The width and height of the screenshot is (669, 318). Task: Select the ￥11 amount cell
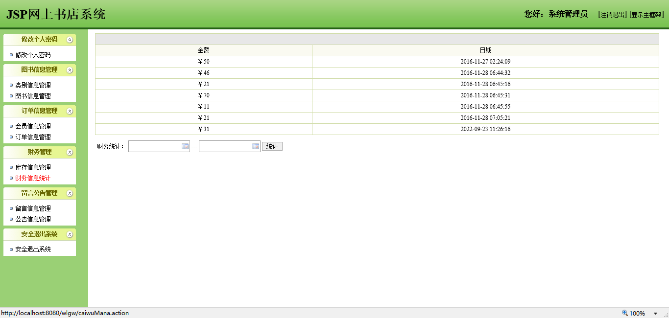[x=204, y=107]
